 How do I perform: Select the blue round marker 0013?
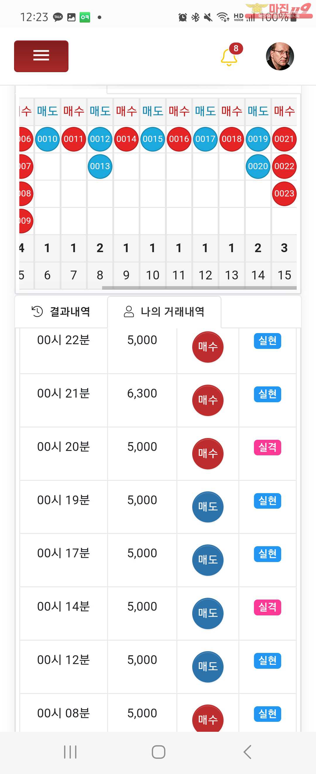[100, 166]
